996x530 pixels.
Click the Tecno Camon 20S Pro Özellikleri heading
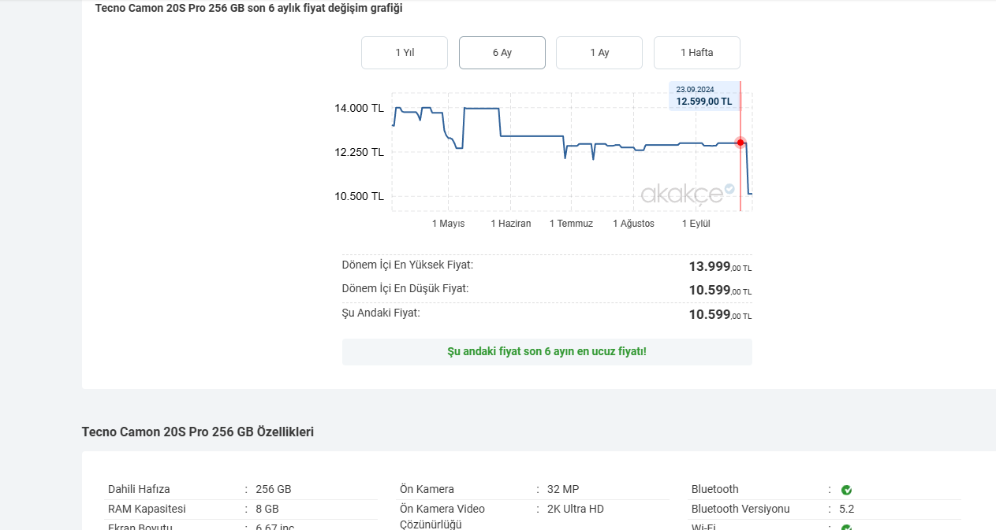(198, 432)
